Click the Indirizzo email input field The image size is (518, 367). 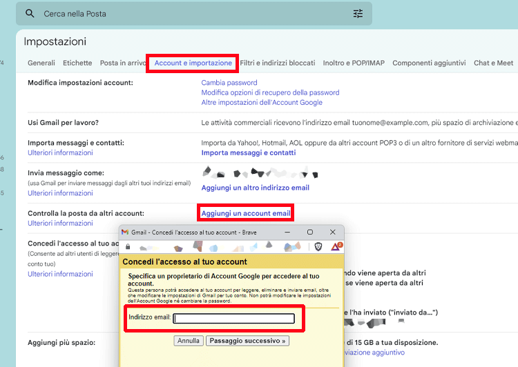point(234,318)
